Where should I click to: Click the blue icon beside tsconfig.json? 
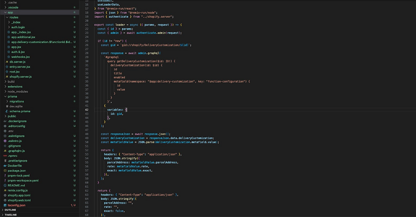point(5,205)
